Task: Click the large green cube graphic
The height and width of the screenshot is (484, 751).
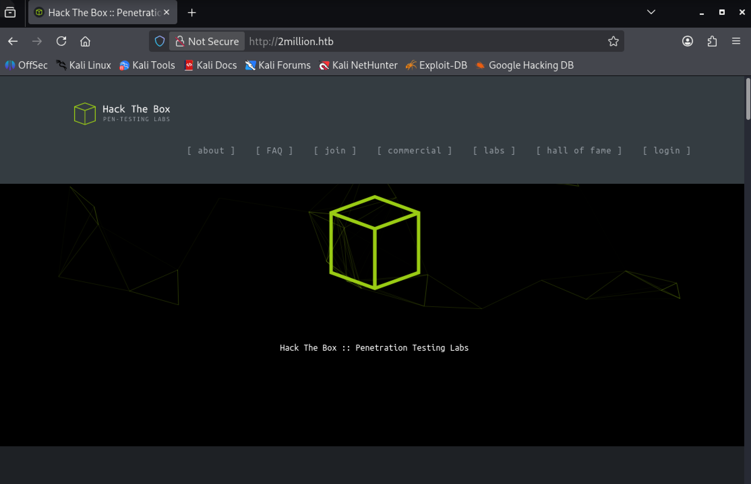Action: 375,242
